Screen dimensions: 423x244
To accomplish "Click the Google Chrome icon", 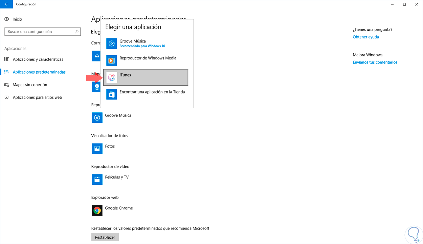I will coord(97,210).
